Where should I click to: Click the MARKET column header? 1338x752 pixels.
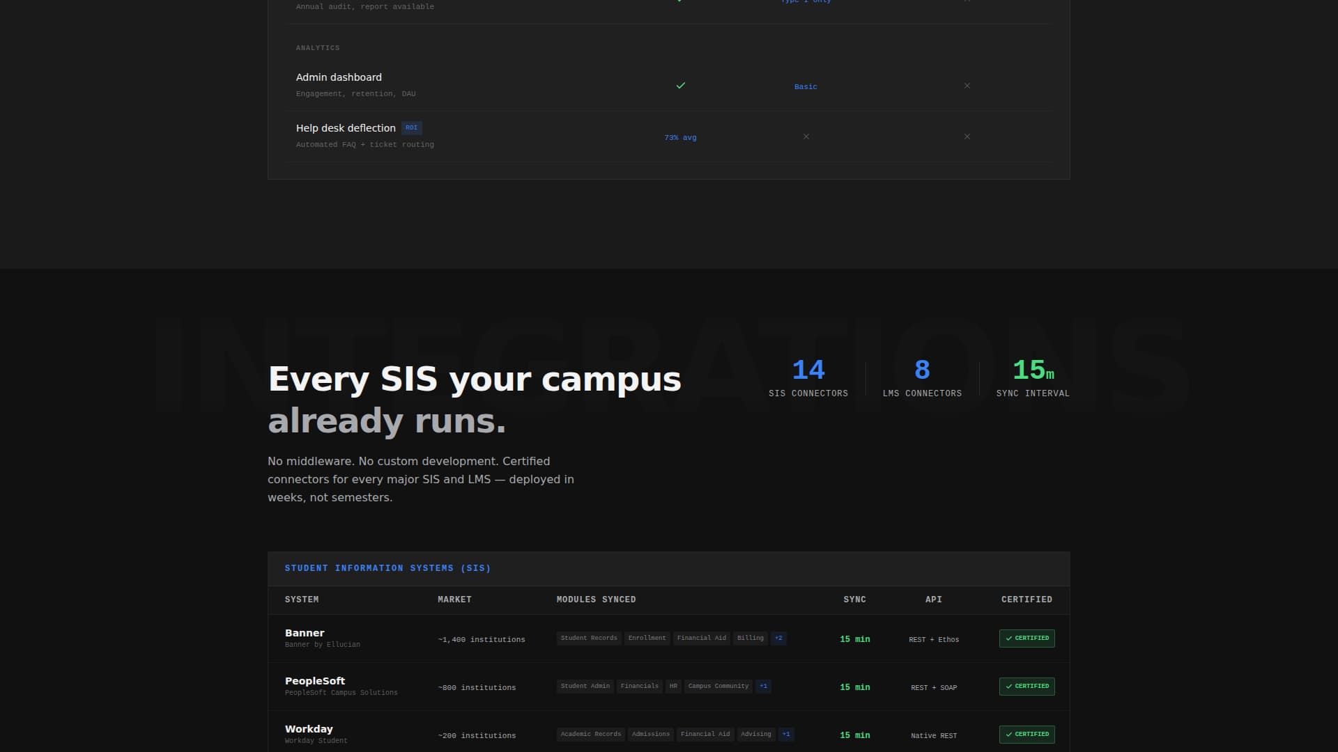pyautogui.click(x=454, y=600)
